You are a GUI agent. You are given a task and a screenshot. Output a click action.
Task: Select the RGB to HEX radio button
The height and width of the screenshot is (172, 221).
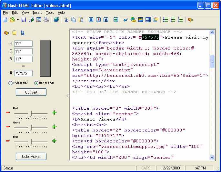tap(11, 83)
